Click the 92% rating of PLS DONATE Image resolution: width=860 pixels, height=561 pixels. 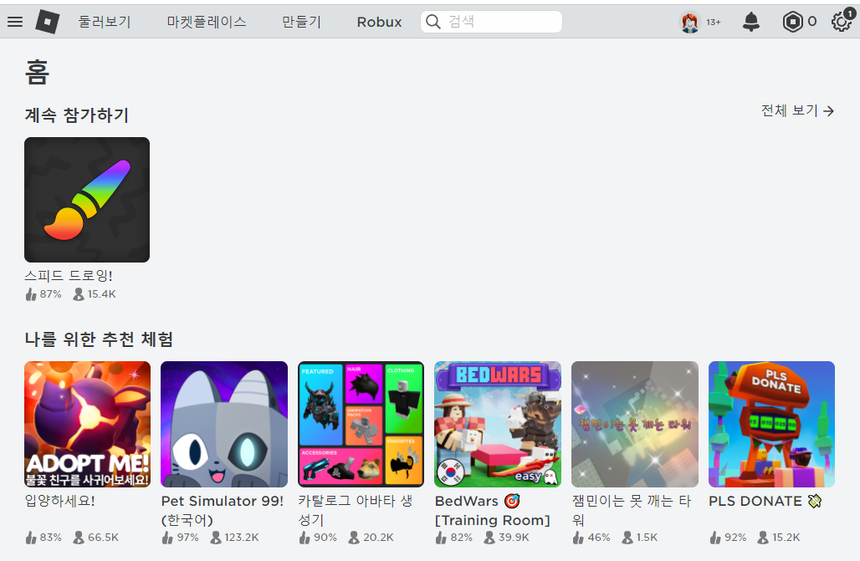point(728,538)
